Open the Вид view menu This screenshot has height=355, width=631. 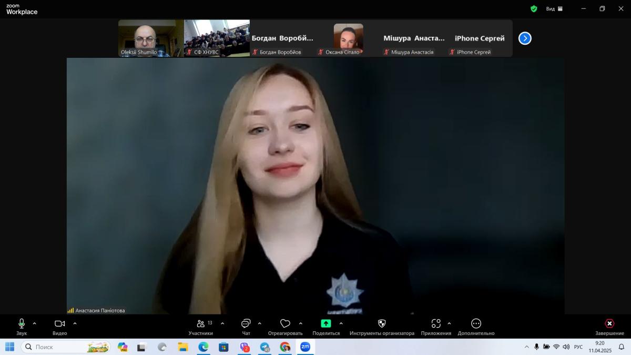[x=554, y=9]
